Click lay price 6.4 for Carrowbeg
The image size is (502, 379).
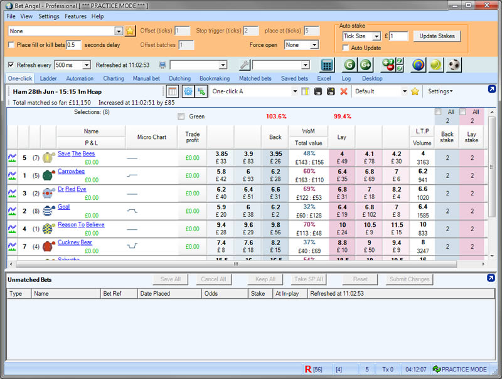[342, 175]
